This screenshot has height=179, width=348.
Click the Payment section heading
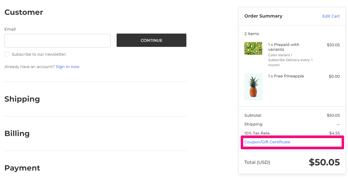22,168
